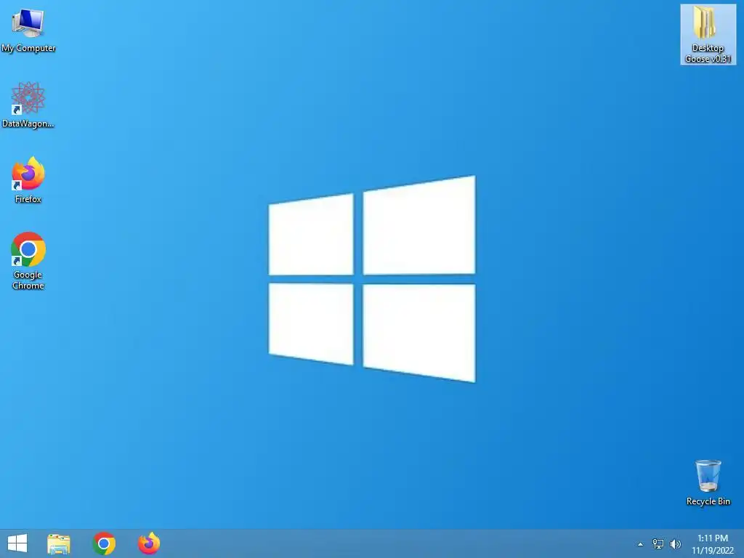Open the volume speaker tray icon
This screenshot has width=744, height=558.
676,544
